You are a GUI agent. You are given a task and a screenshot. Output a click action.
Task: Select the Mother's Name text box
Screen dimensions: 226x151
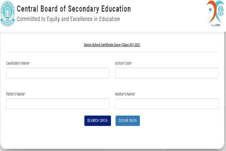click(x=167, y=104)
